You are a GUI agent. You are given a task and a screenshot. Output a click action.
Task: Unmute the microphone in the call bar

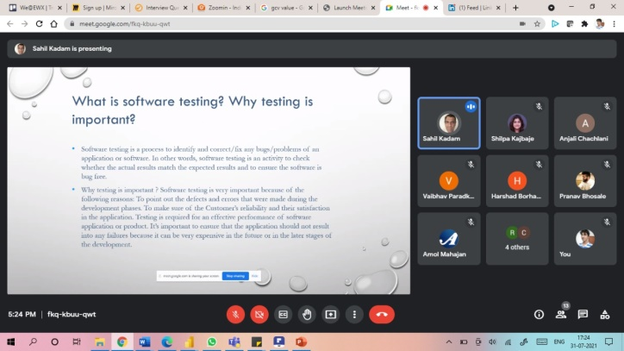tap(234, 315)
